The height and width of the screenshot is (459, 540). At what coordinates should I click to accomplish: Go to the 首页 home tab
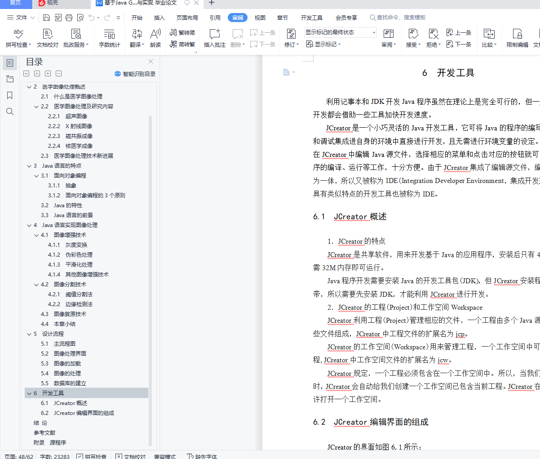coord(16,4)
